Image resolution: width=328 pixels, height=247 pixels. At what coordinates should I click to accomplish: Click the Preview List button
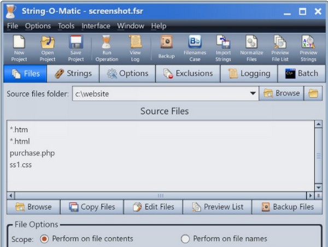218,207
